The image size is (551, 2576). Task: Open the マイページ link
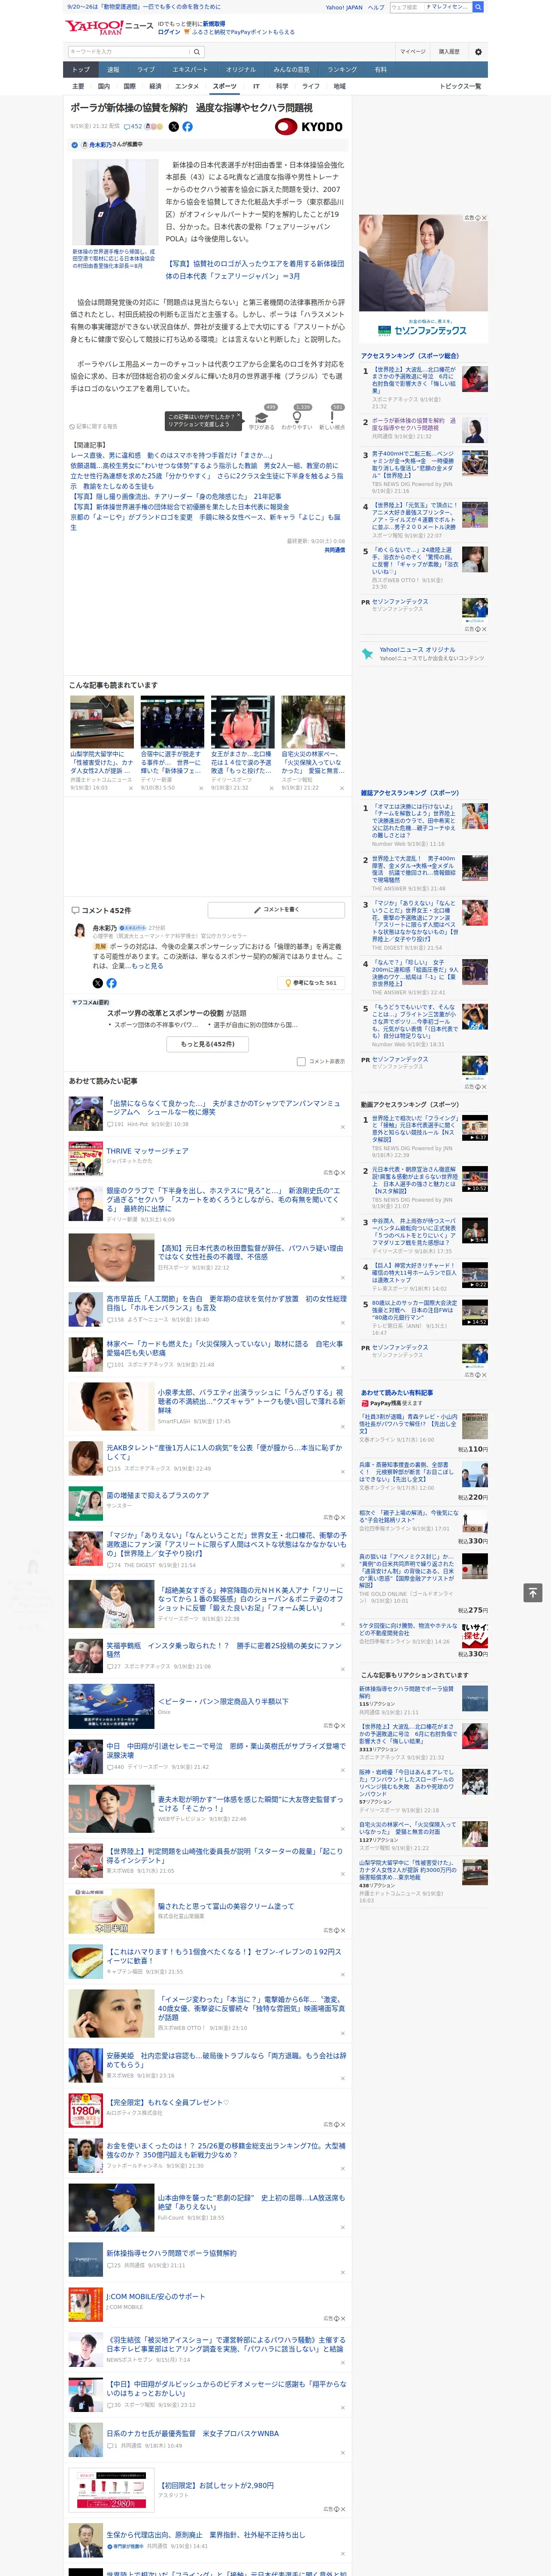[x=412, y=52]
